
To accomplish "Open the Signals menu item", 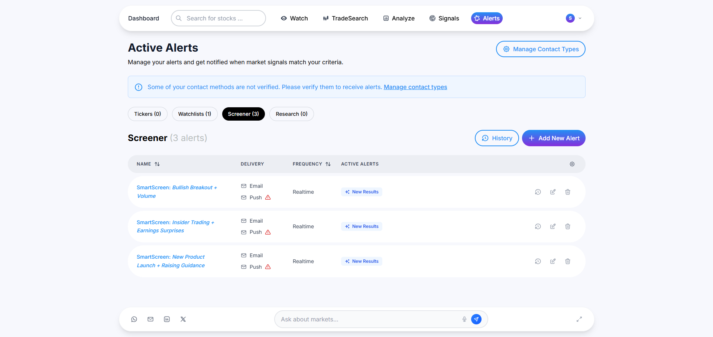I will point(444,18).
